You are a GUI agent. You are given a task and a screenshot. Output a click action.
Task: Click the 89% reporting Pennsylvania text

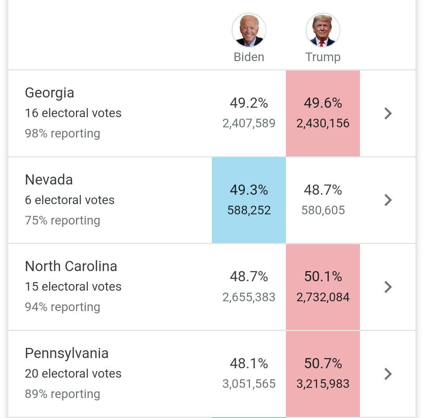point(62,394)
